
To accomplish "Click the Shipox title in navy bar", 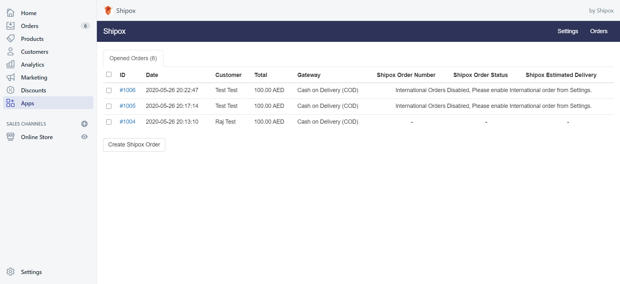I will (114, 31).
